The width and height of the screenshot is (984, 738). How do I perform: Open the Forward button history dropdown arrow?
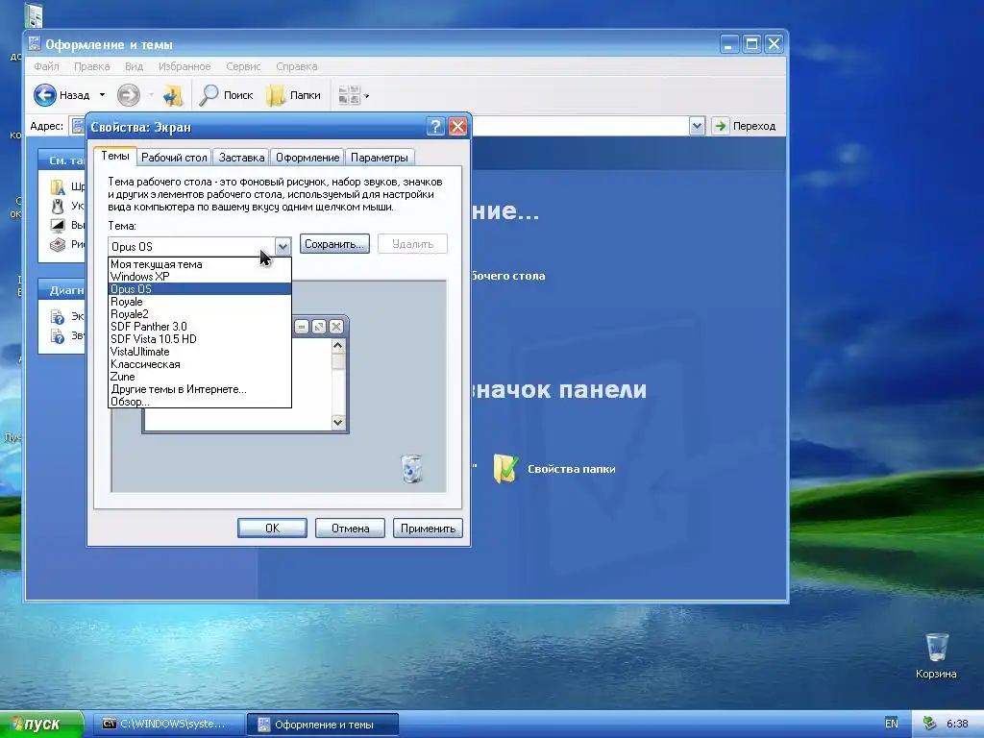[151, 95]
